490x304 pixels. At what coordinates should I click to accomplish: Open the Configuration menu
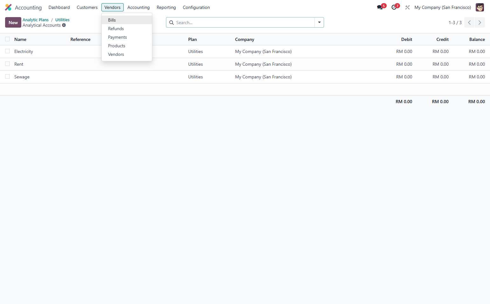(x=196, y=7)
